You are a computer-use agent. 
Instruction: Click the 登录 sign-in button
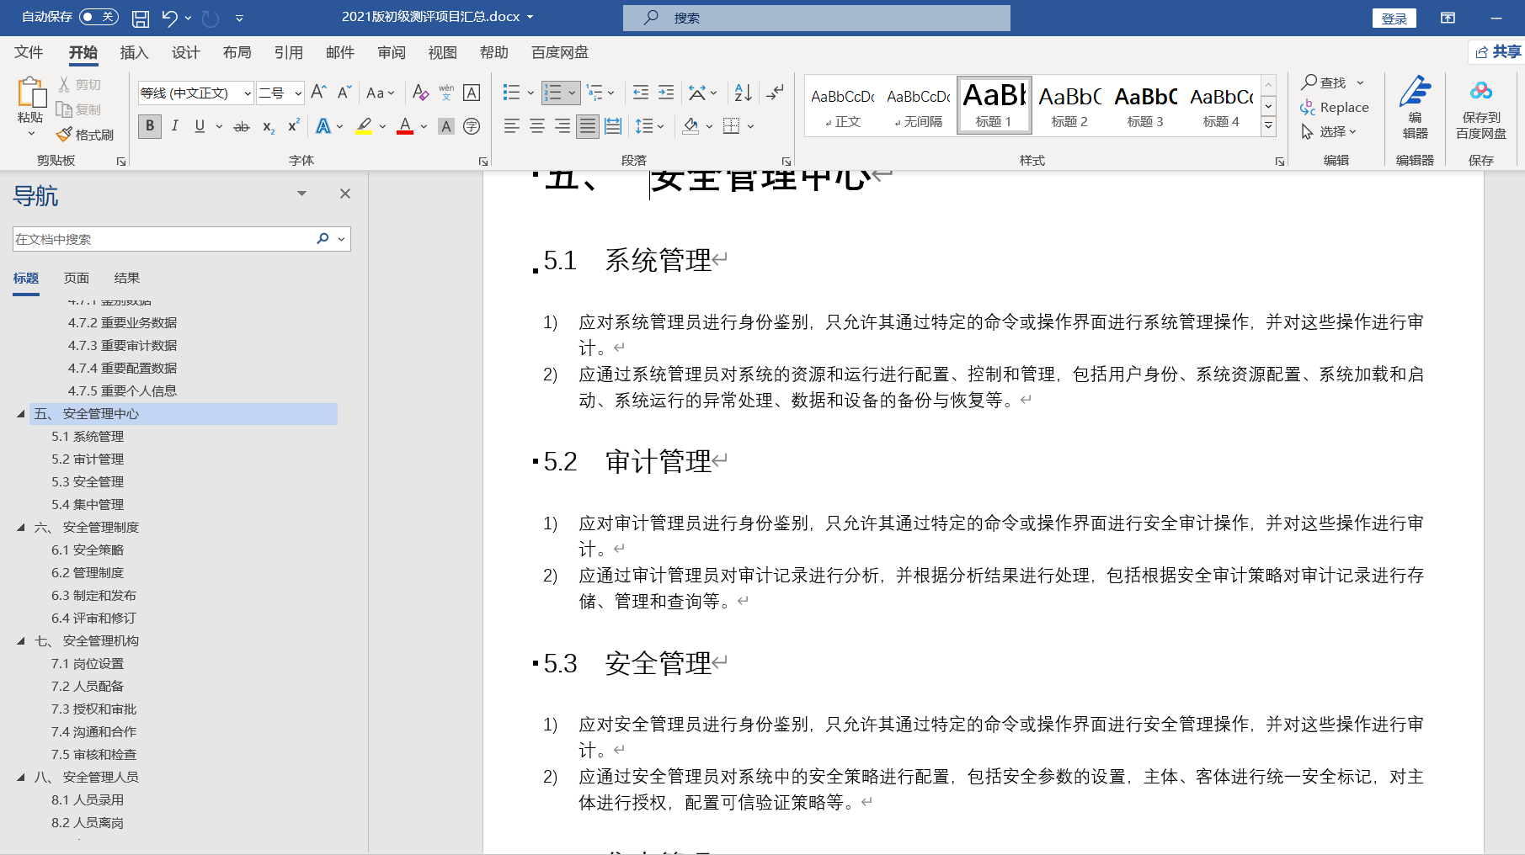click(x=1394, y=18)
